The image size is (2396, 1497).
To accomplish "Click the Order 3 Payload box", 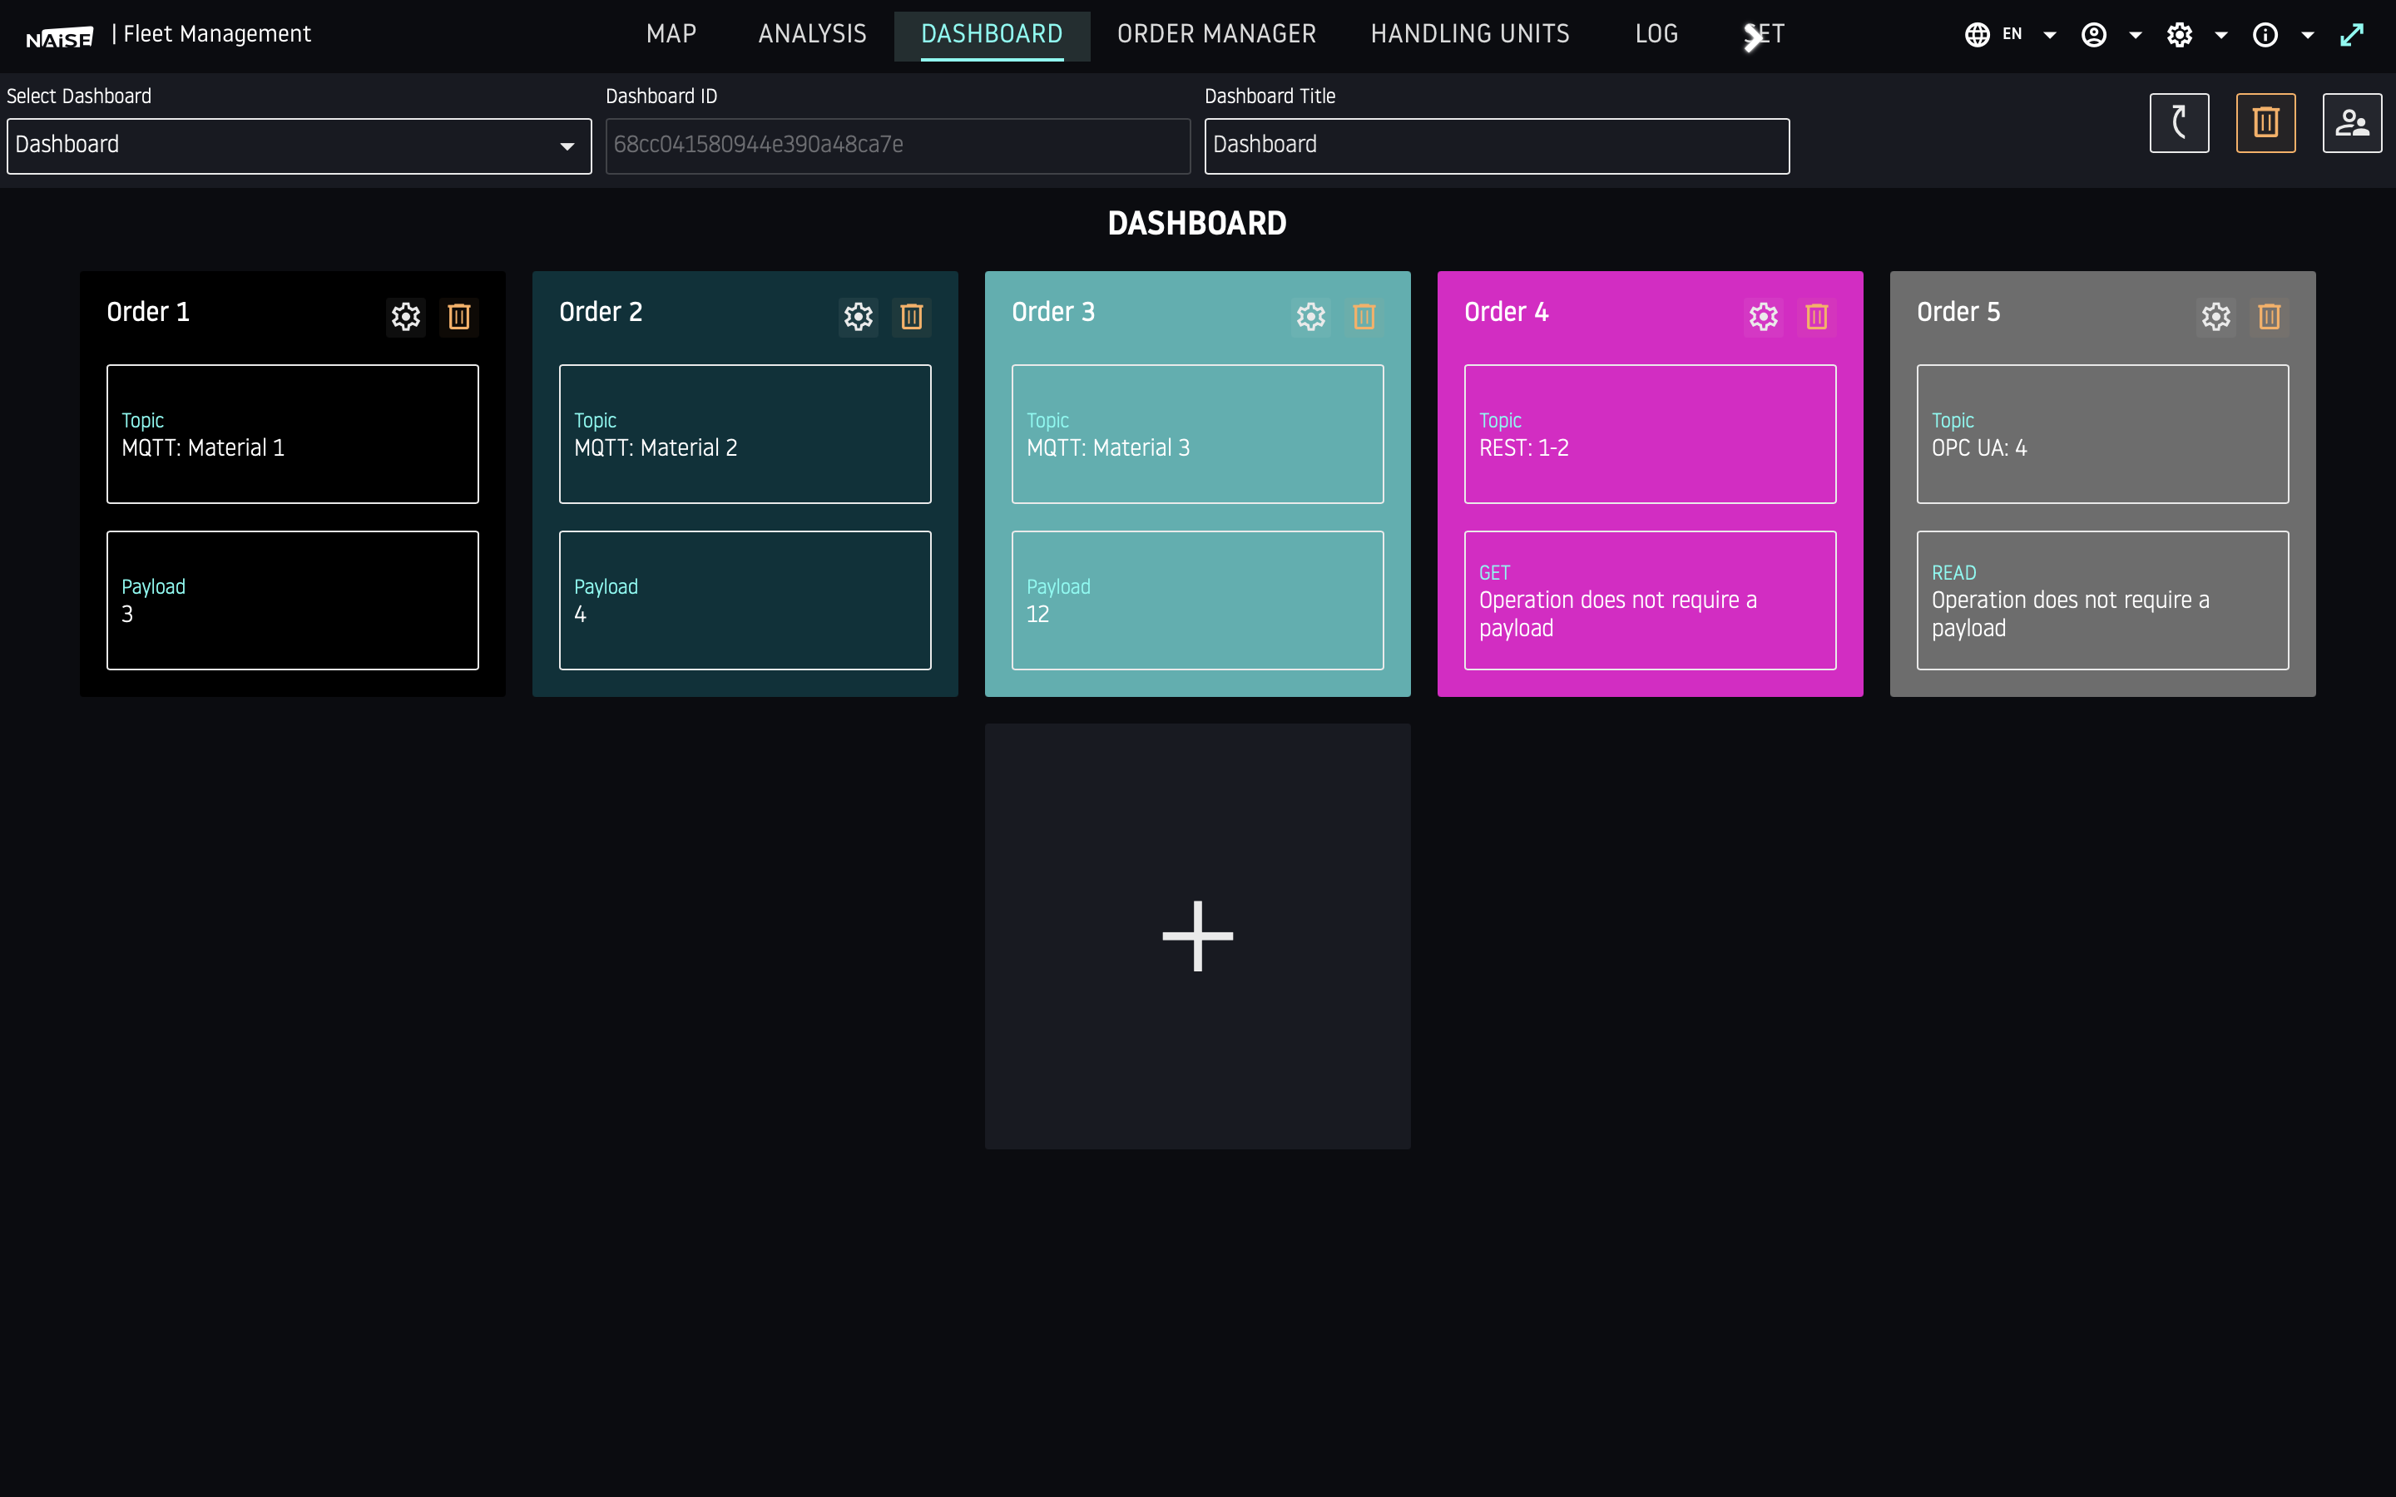I will (1197, 600).
